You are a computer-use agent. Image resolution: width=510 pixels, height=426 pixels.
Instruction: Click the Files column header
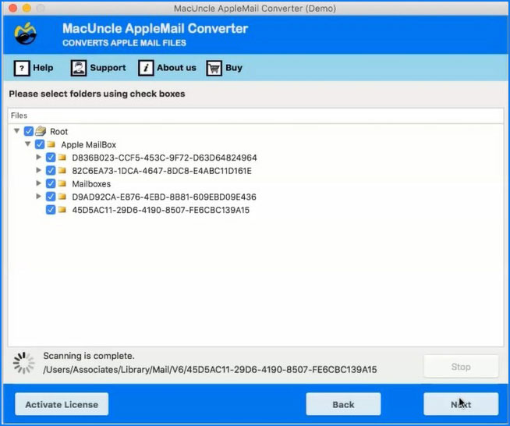coord(256,115)
